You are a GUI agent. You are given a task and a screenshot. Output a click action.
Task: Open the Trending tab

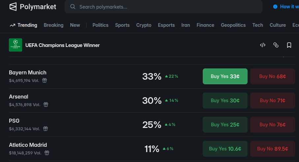23,25
